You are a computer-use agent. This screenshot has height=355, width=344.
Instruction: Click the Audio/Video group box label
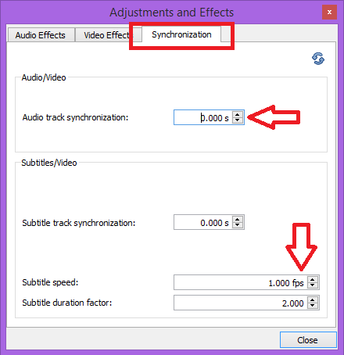tap(44, 77)
